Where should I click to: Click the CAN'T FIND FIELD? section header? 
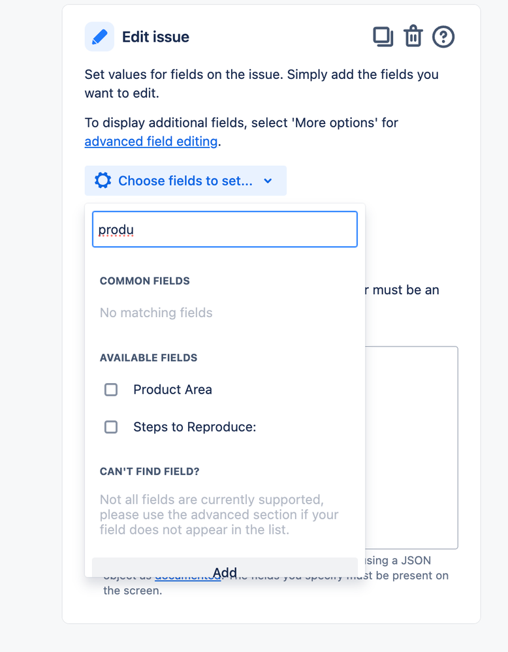tap(150, 471)
